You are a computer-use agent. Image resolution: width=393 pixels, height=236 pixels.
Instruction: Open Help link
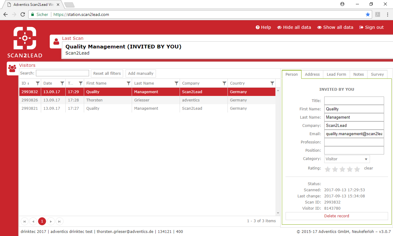pyautogui.click(x=263, y=27)
